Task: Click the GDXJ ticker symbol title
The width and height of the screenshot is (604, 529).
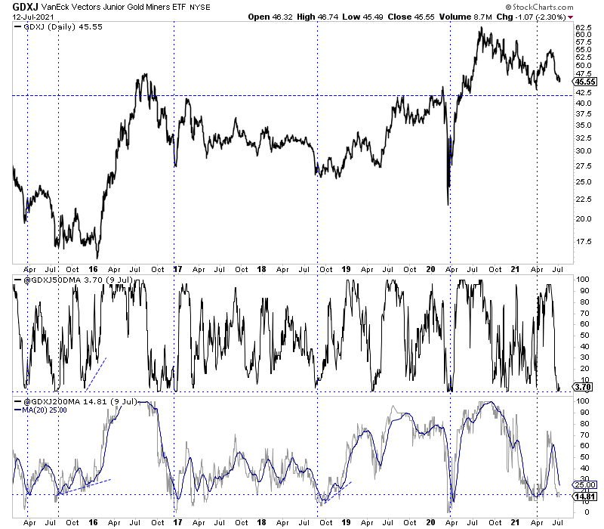Action: coord(26,7)
